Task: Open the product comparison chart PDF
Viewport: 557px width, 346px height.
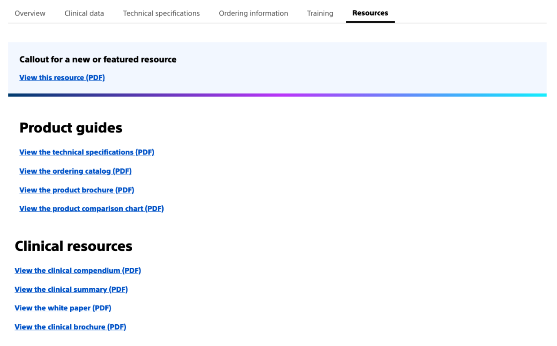Action: pos(91,208)
